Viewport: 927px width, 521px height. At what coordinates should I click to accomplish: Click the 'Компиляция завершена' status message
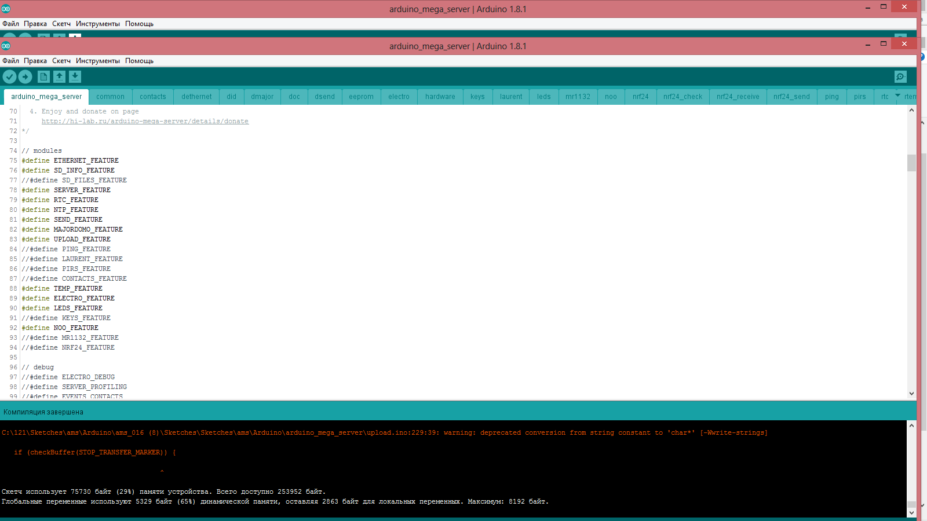(43, 412)
